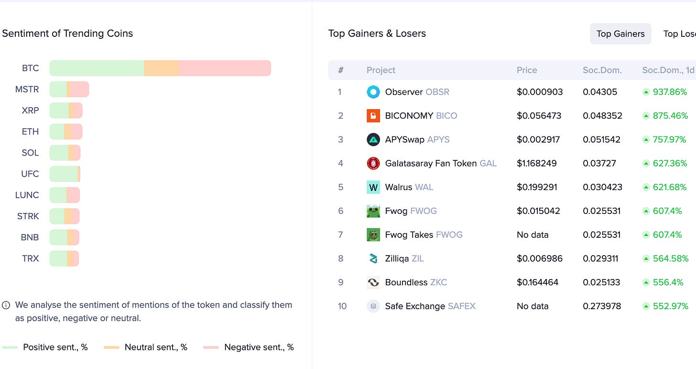The height and width of the screenshot is (369, 696).
Task: Open the Walrus WAL project name
Action: click(409, 187)
